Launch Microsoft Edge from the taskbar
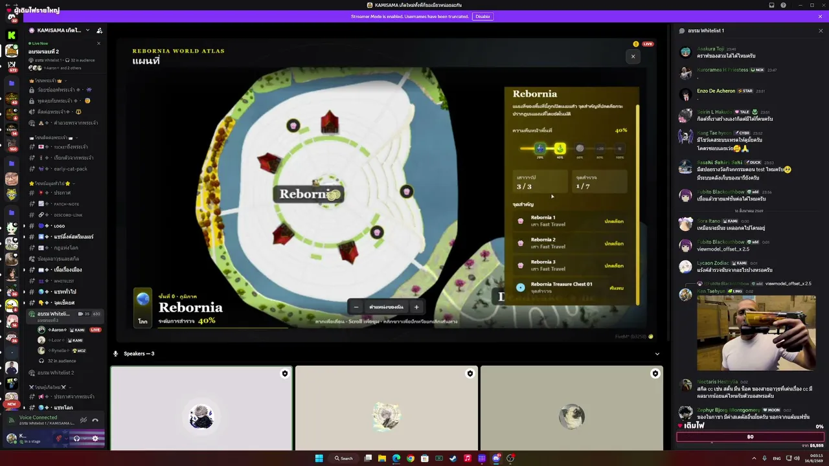 [x=396, y=458]
